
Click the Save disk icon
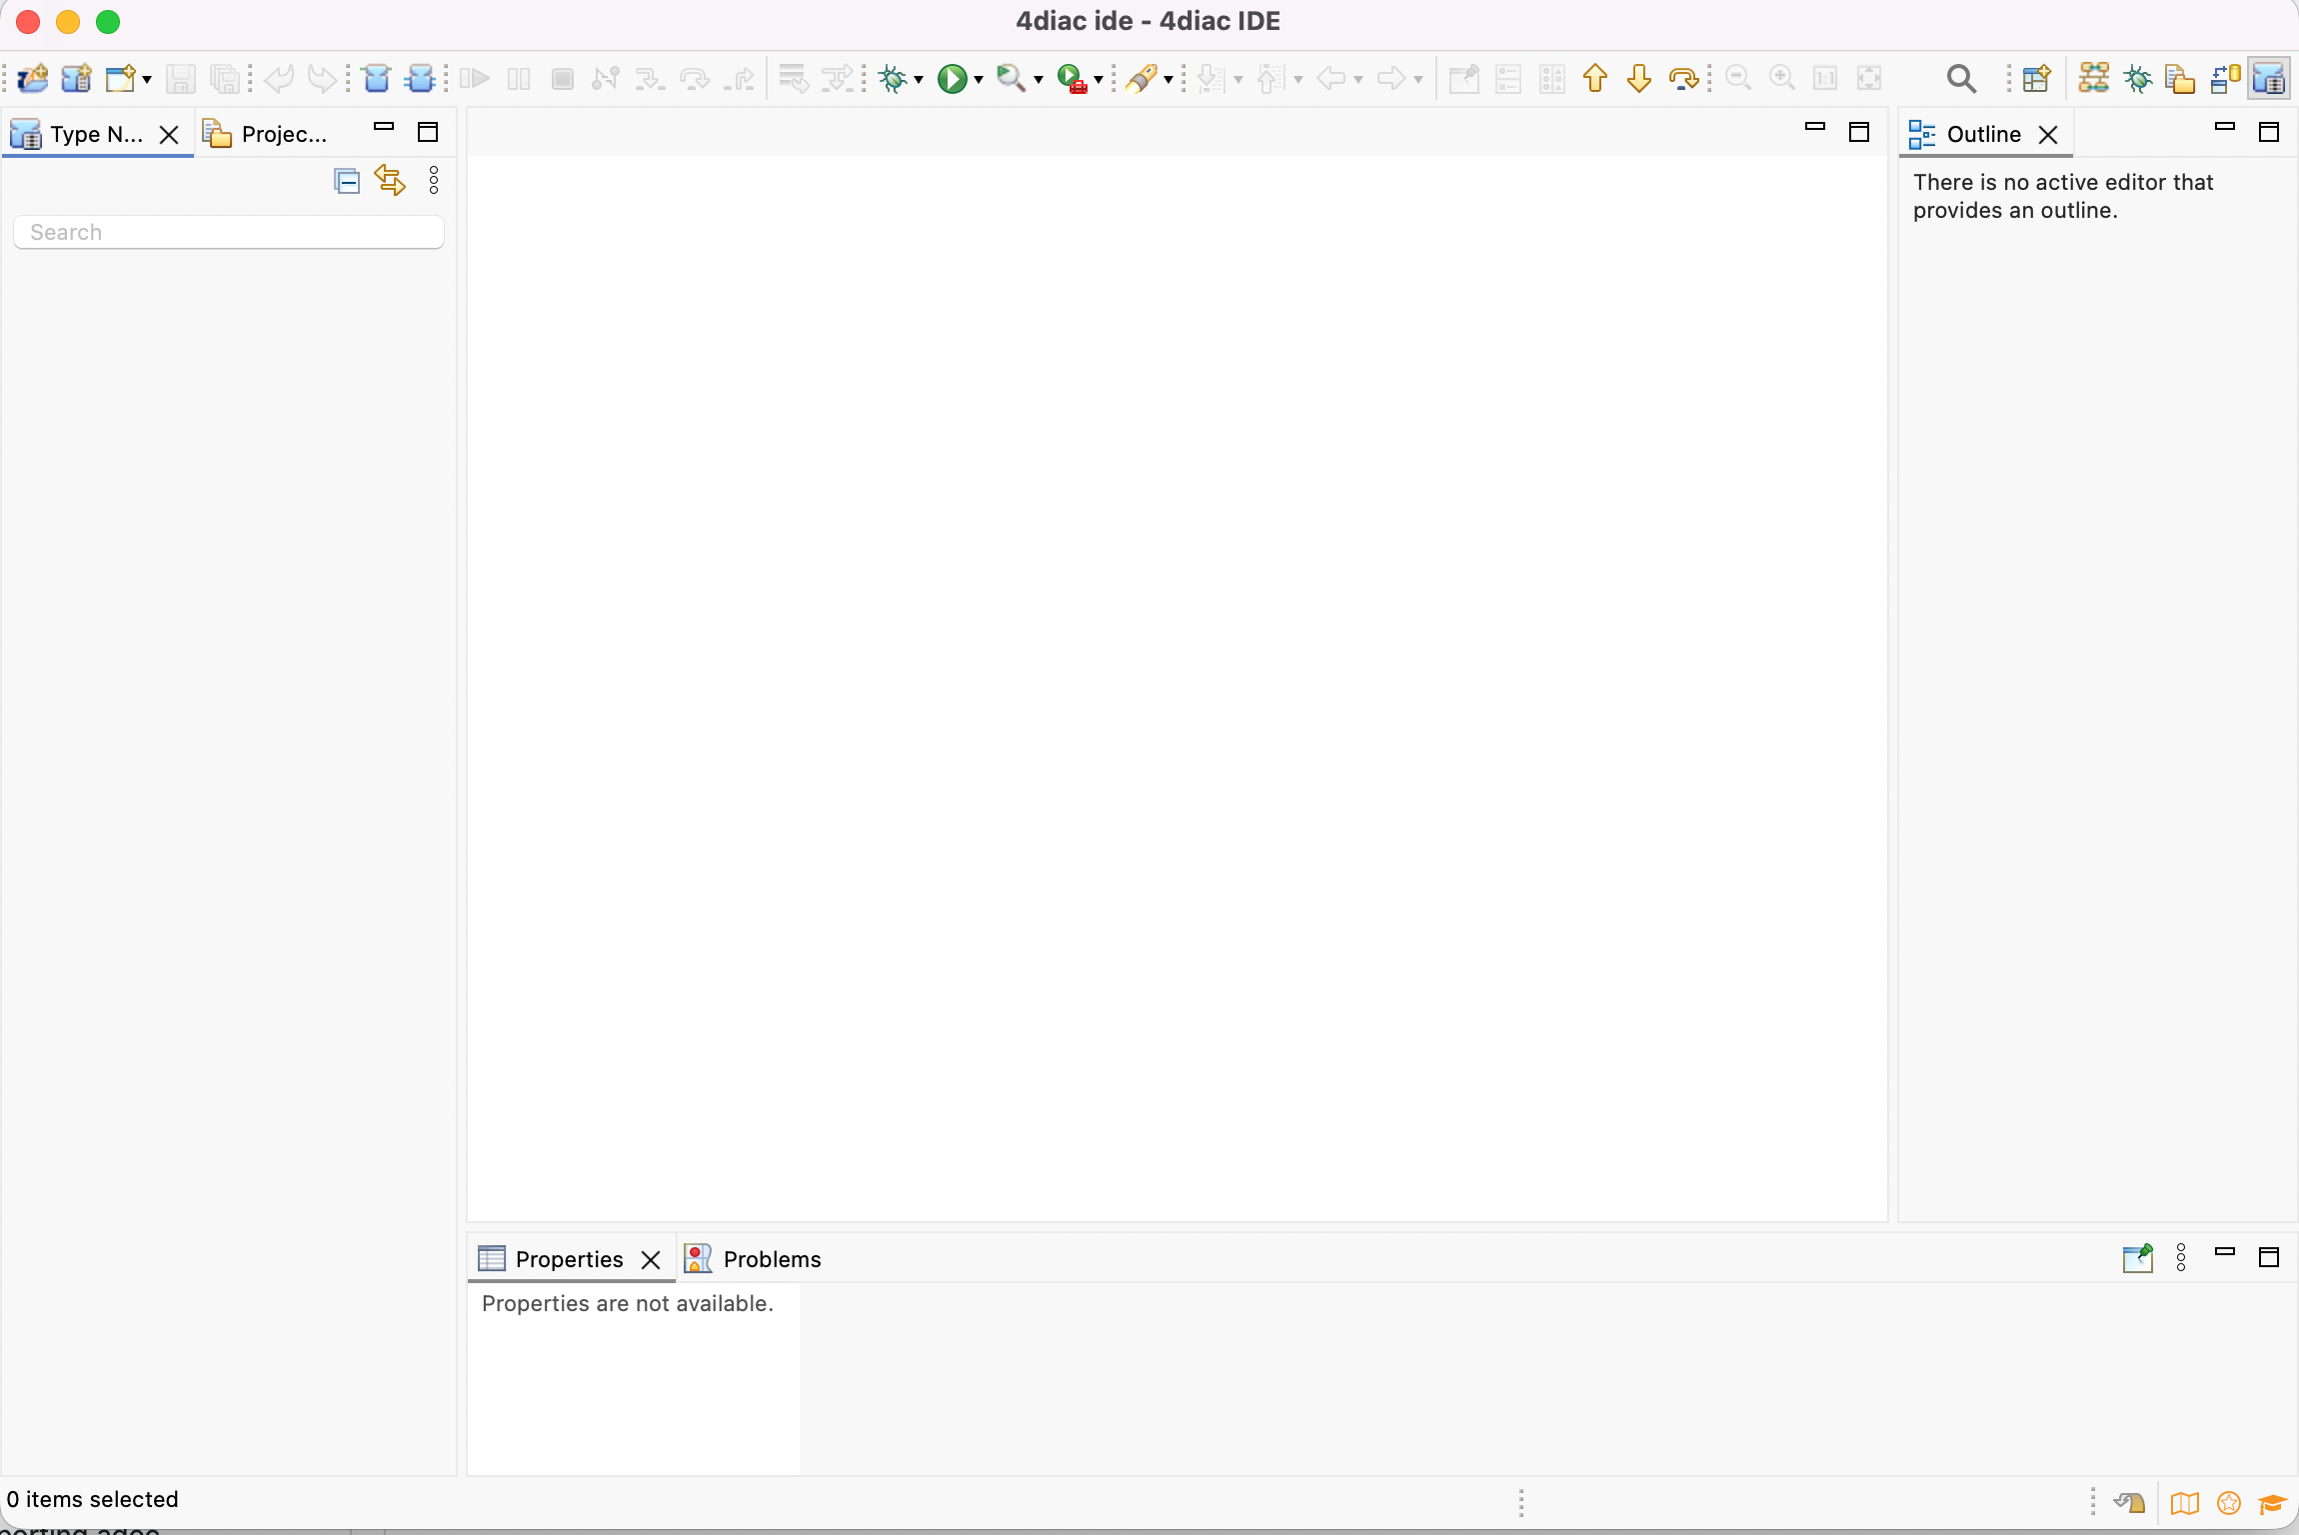coord(181,78)
